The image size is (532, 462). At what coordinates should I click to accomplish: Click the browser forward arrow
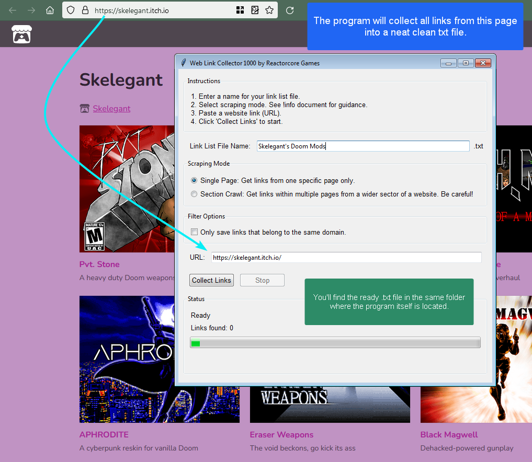coord(31,10)
